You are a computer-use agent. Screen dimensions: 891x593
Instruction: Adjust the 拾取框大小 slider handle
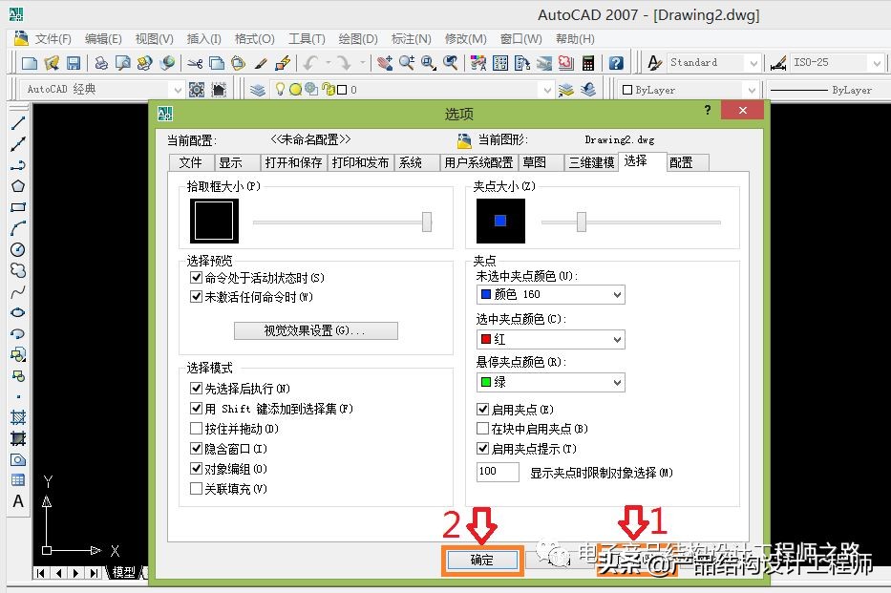(427, 222)
